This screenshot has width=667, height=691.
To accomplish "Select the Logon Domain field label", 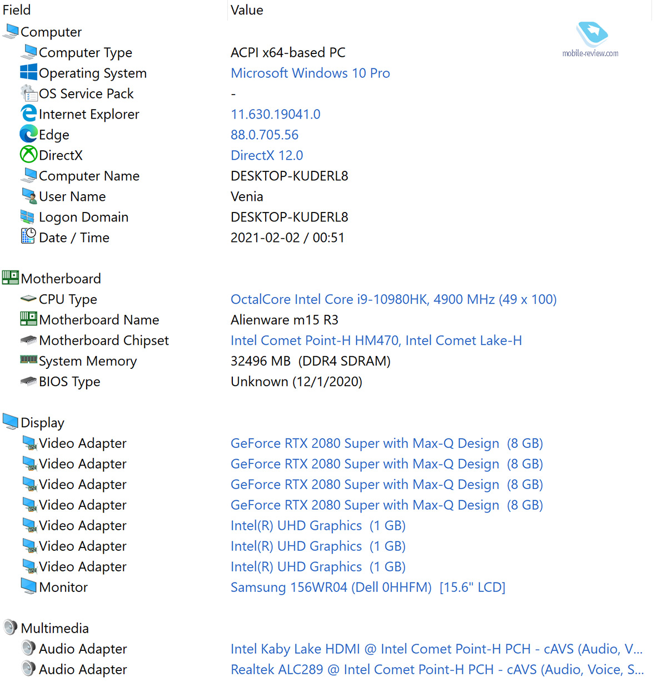I will (83, 217).
